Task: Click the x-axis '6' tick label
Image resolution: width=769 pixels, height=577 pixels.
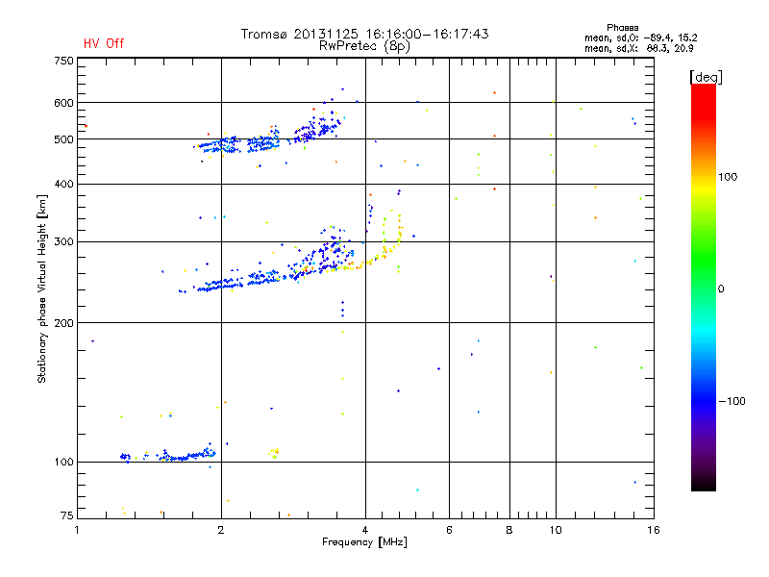Action: [x=449, y=530]
